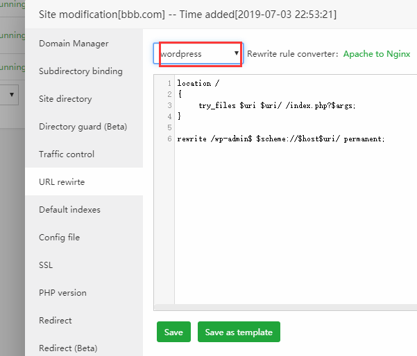
Task: Go to Subdirectory binding settings
Action: point(80,71)
